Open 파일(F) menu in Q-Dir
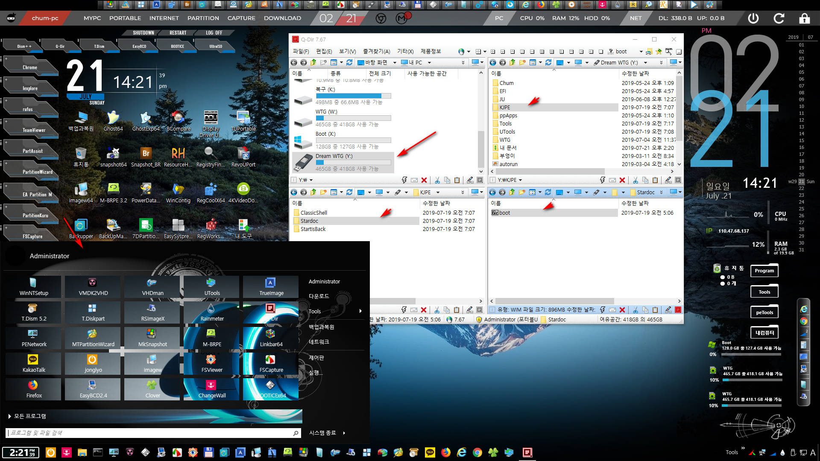Screen dimensions: 820x461 click(301, 51)
